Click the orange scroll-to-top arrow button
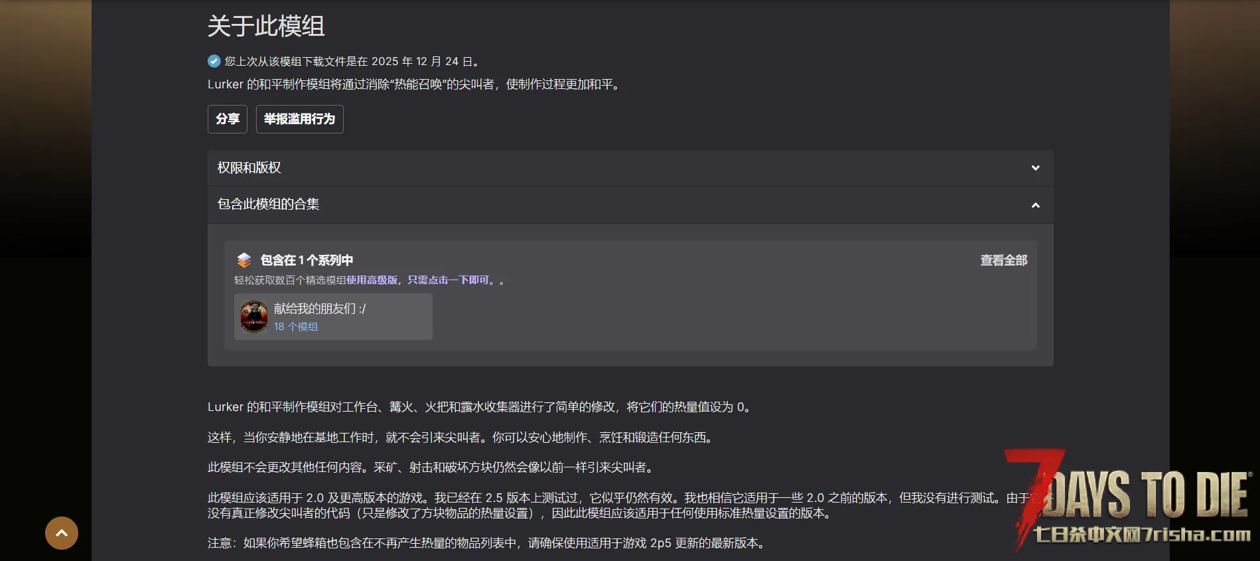This screenshot has width=1260, height=561. [x=62, y=532]
